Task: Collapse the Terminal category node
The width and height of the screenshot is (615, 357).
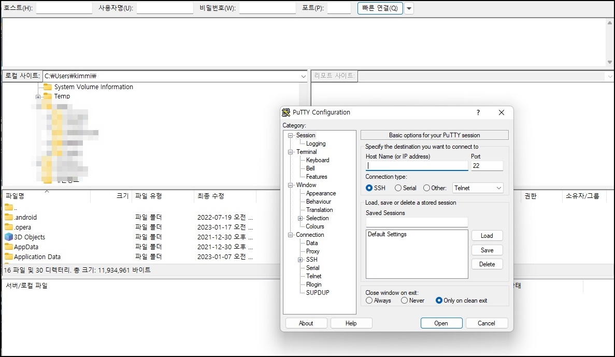Action: click(291, 152)
